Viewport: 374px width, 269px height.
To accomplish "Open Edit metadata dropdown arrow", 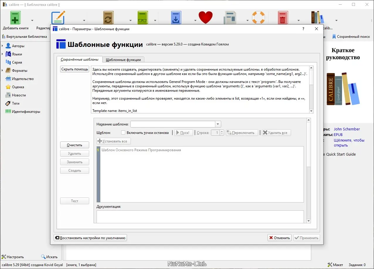I will coord(84,21).
